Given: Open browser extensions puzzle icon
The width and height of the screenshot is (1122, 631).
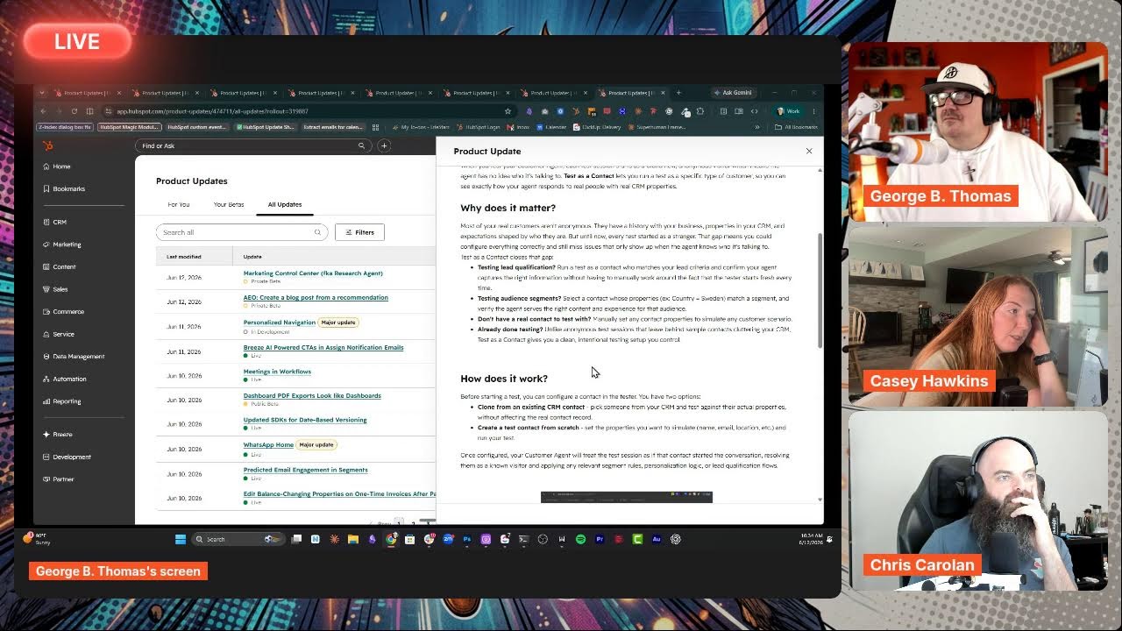Looking at the screenshot, I should pyautogui.click(x=700, y=111).
